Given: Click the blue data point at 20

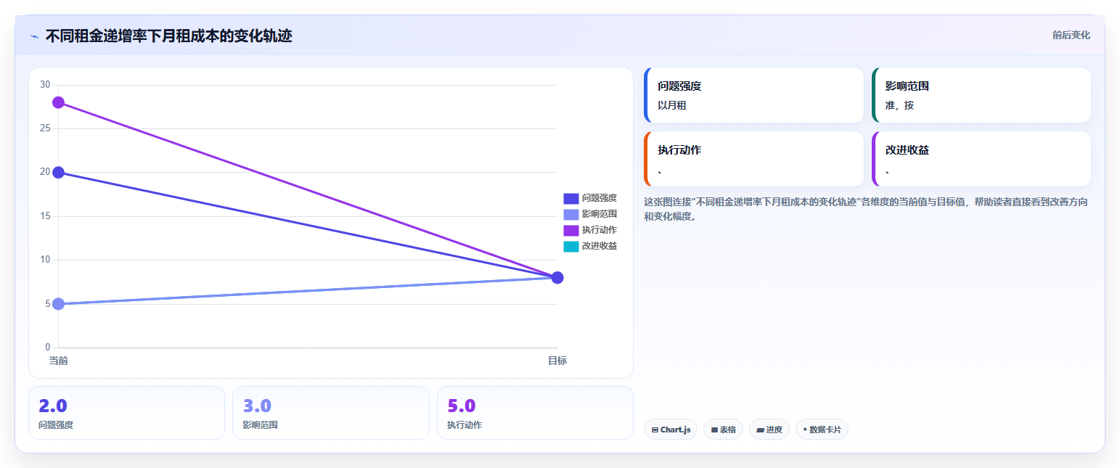Looking at the screenshot, I should [58, 172].
